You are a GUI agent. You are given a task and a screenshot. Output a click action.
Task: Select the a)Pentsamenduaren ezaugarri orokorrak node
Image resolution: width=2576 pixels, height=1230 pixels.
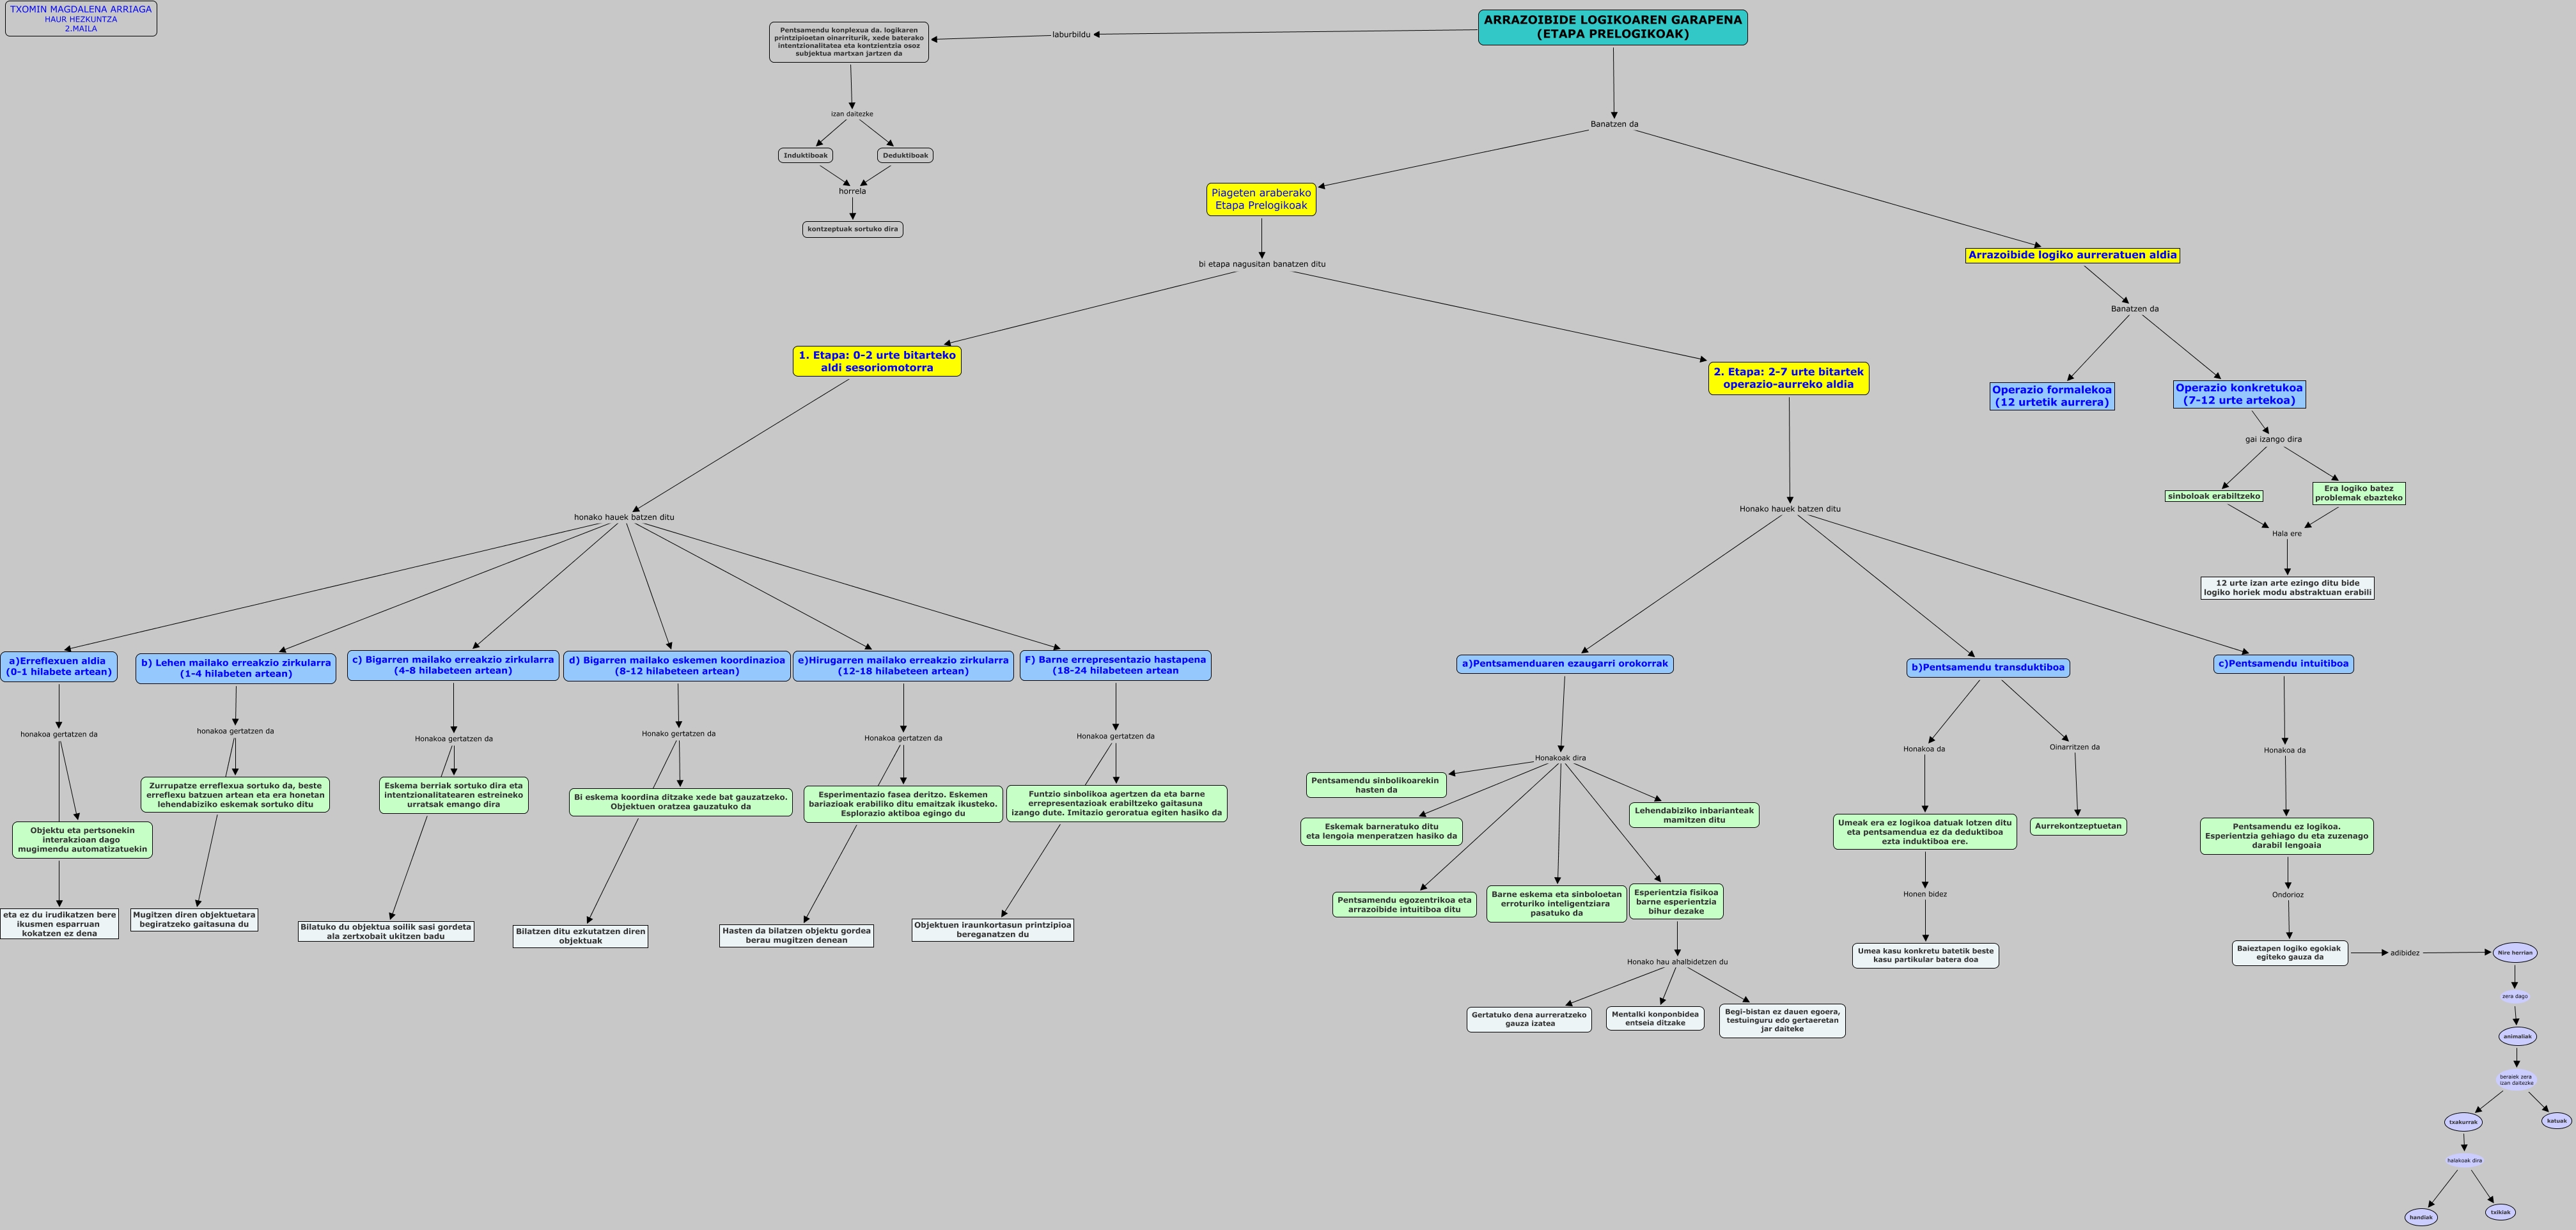pyautogui.click(x=1564, y=663)
